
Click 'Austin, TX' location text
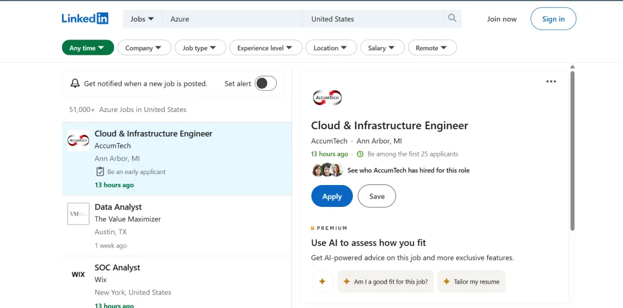point(111,232)
